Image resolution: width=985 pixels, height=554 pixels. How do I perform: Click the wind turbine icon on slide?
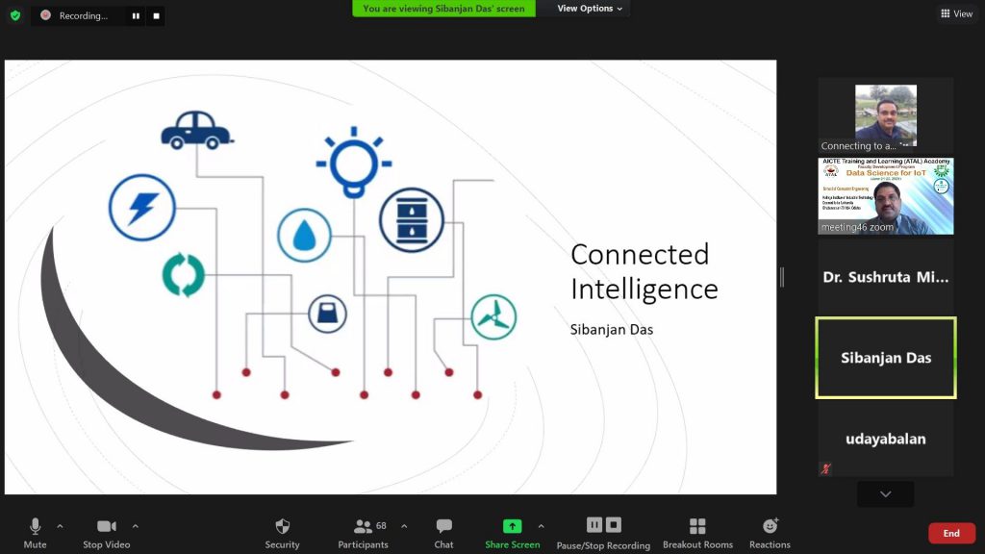click(x=493, y=317)
